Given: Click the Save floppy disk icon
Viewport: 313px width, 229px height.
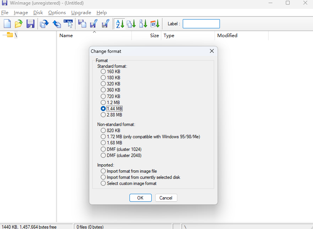Looking at the screenshot, I should 30,24.
